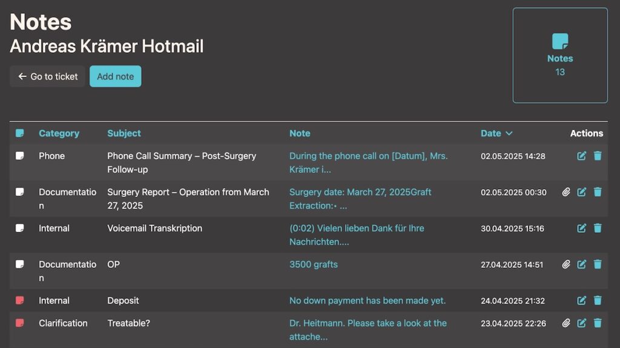Toggle the note marker for Phone row
Image resolution: width=620 pixels, height=348 pixels.
20,156
